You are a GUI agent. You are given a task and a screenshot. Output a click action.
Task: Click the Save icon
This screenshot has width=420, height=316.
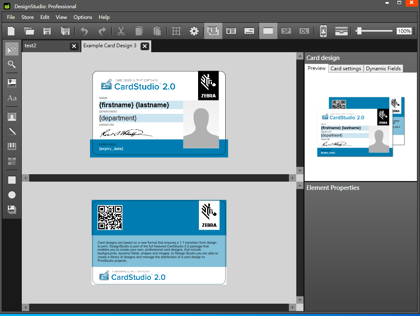click(47, 31)
